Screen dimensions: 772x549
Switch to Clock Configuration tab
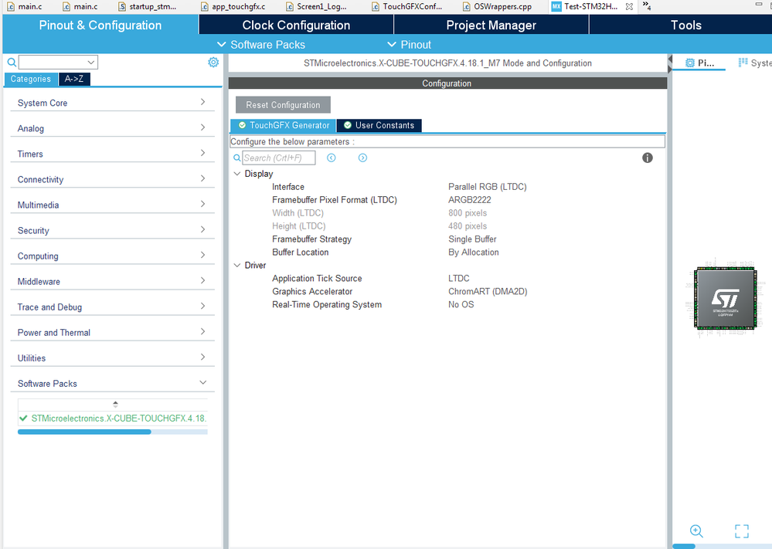pyautogui.click(x=296, y=25)
